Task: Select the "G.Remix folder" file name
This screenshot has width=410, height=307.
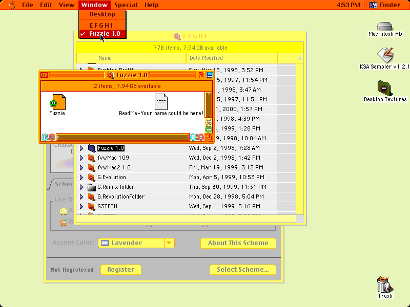Action: tap(116, 187)
